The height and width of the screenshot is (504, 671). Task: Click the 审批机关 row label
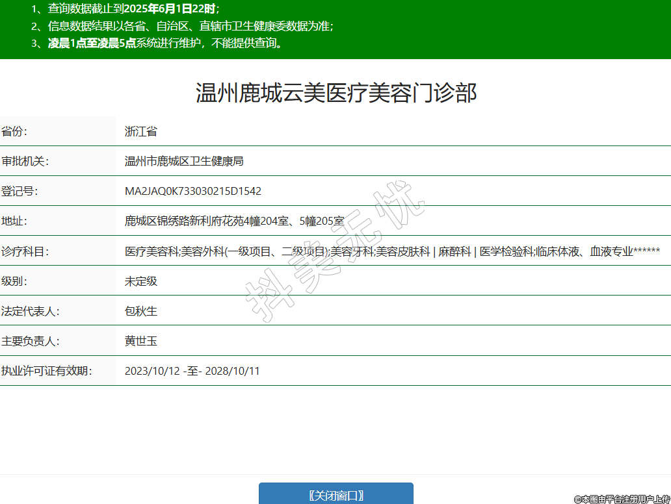(x=25, y=161)
